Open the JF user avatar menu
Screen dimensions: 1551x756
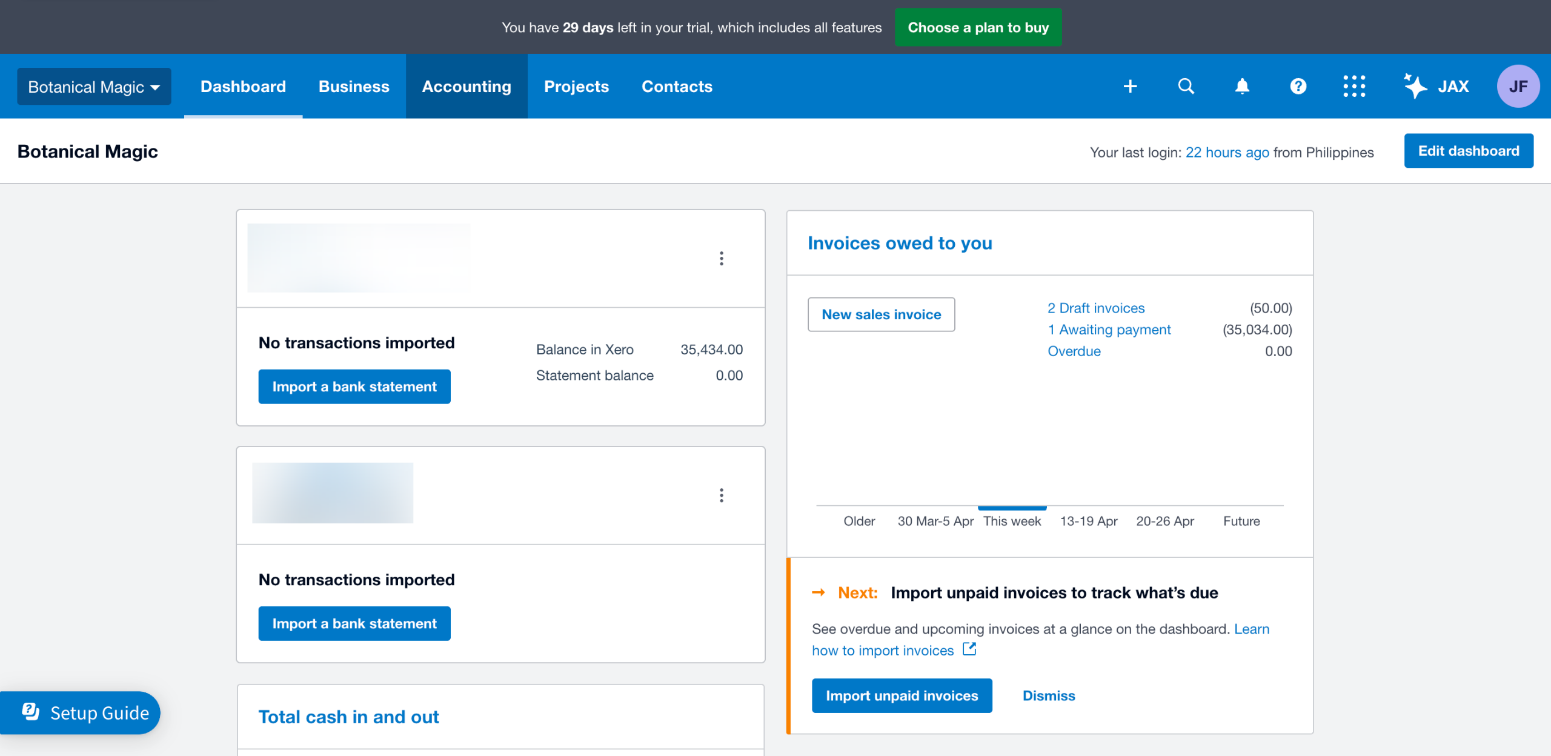(x=1518, y=86)
